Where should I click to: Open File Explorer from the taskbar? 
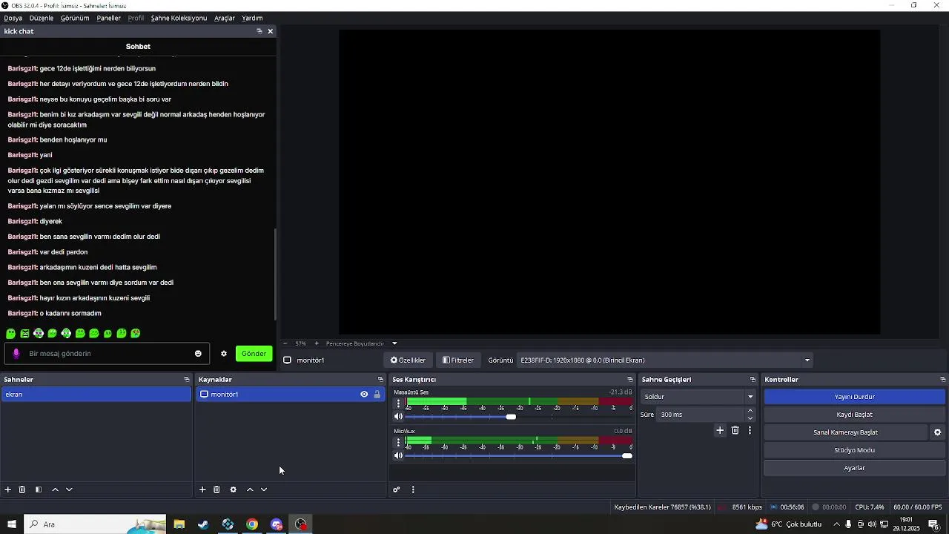coord(179,524)
